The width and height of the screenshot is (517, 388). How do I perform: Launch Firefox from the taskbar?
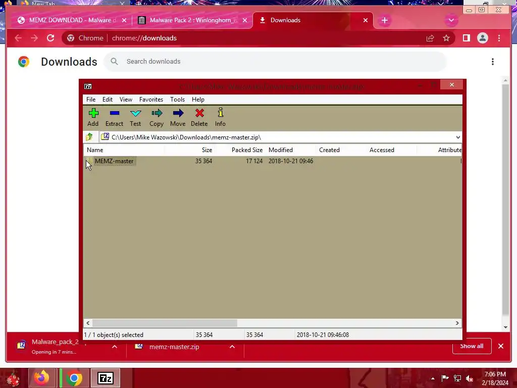(41, 378)
